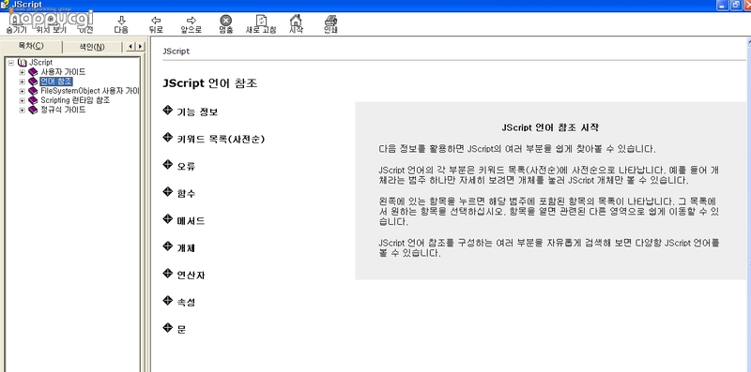Click the JScript breadcrumb heading text
The image size is (751, 372).
tap(176, 52)
